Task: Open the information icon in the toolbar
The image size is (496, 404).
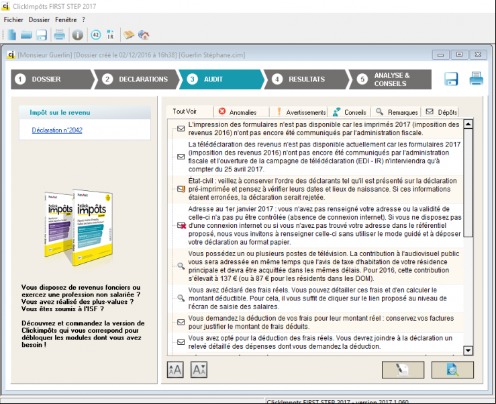Action: [x=77, y=35]
